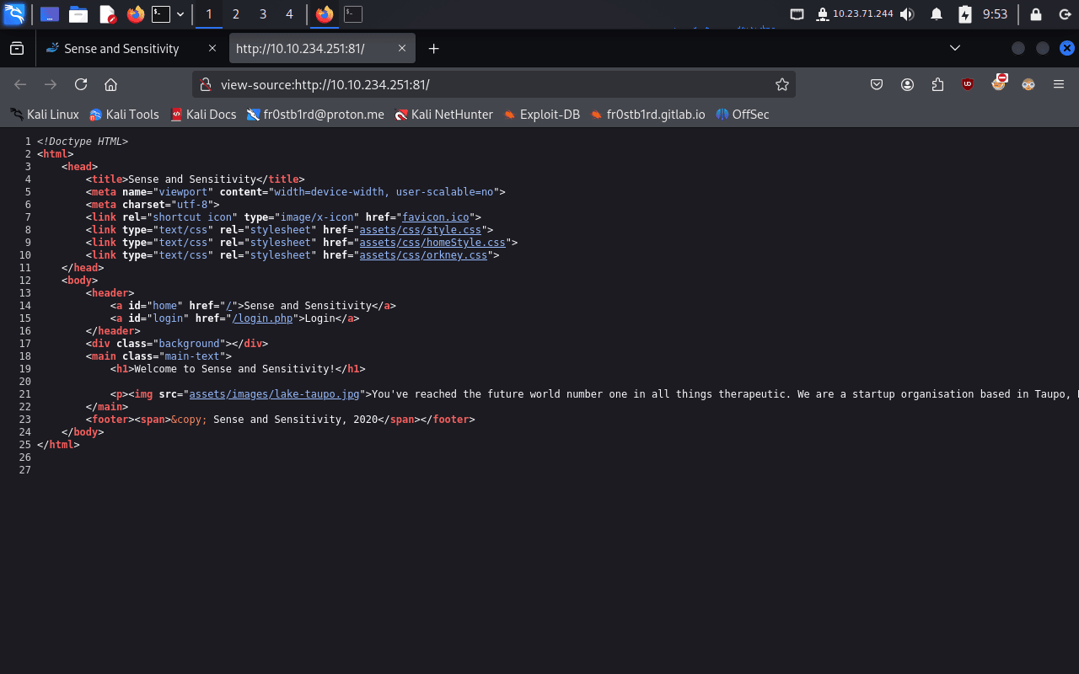Open the extensions puzzle icon
The image size is (1079, 674).
937,84
